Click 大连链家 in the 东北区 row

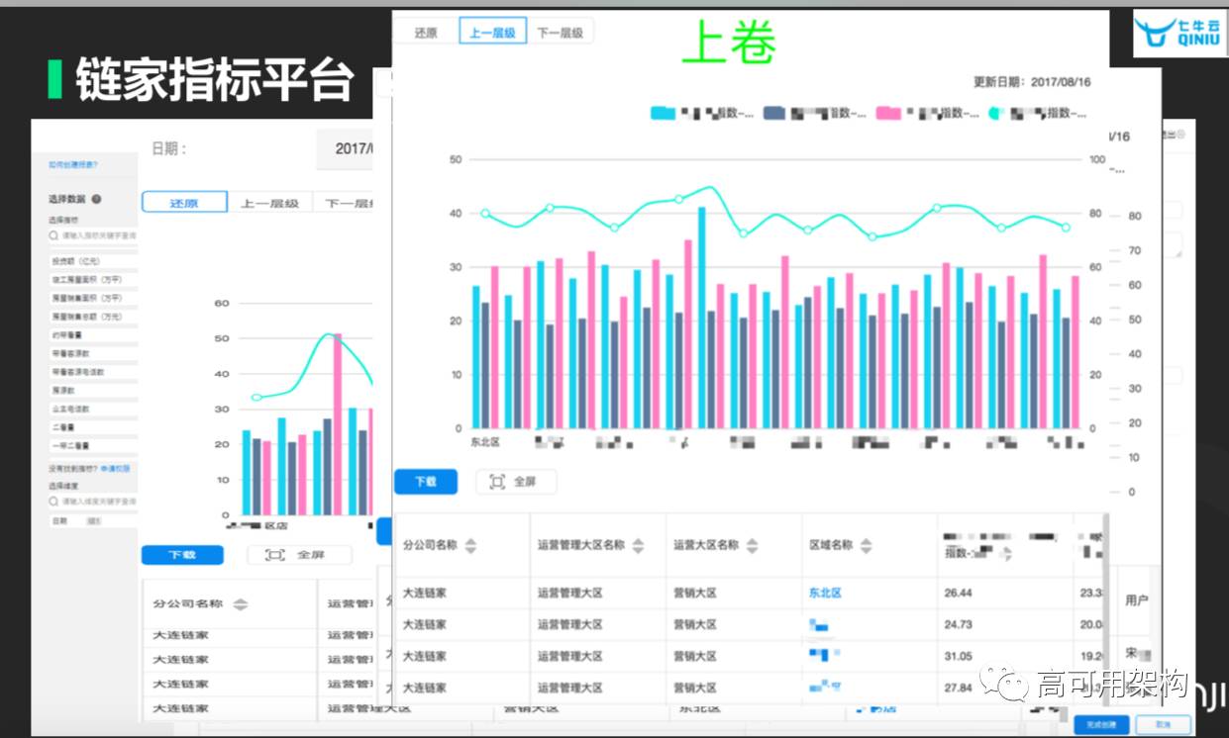pos(425,593)
